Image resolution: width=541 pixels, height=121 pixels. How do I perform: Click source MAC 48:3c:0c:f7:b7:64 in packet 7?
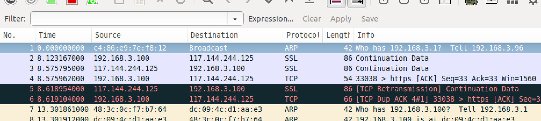(130, 109)
